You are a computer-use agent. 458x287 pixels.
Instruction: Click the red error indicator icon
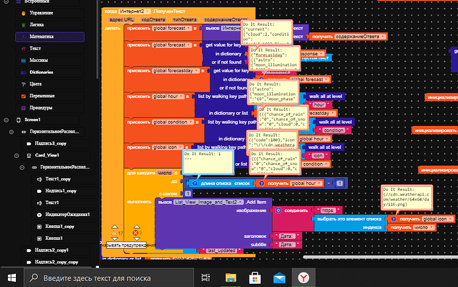tap(135, 233)
